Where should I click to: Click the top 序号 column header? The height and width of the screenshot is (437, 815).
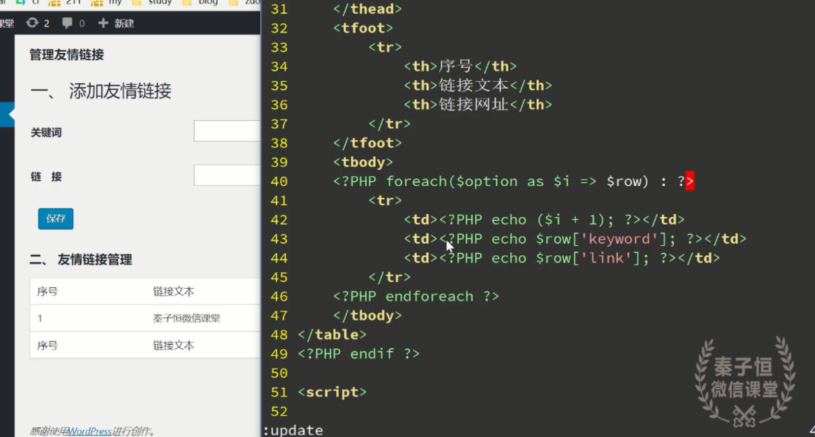pos(47,291)
